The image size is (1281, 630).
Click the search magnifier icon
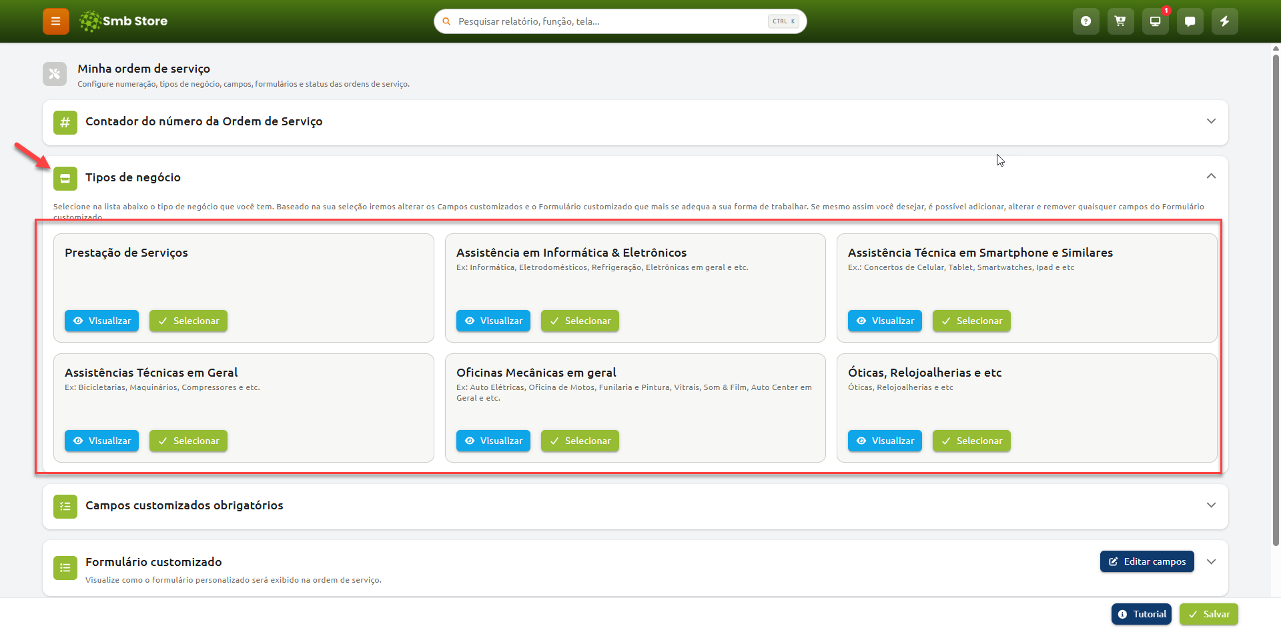coord(446,21)
